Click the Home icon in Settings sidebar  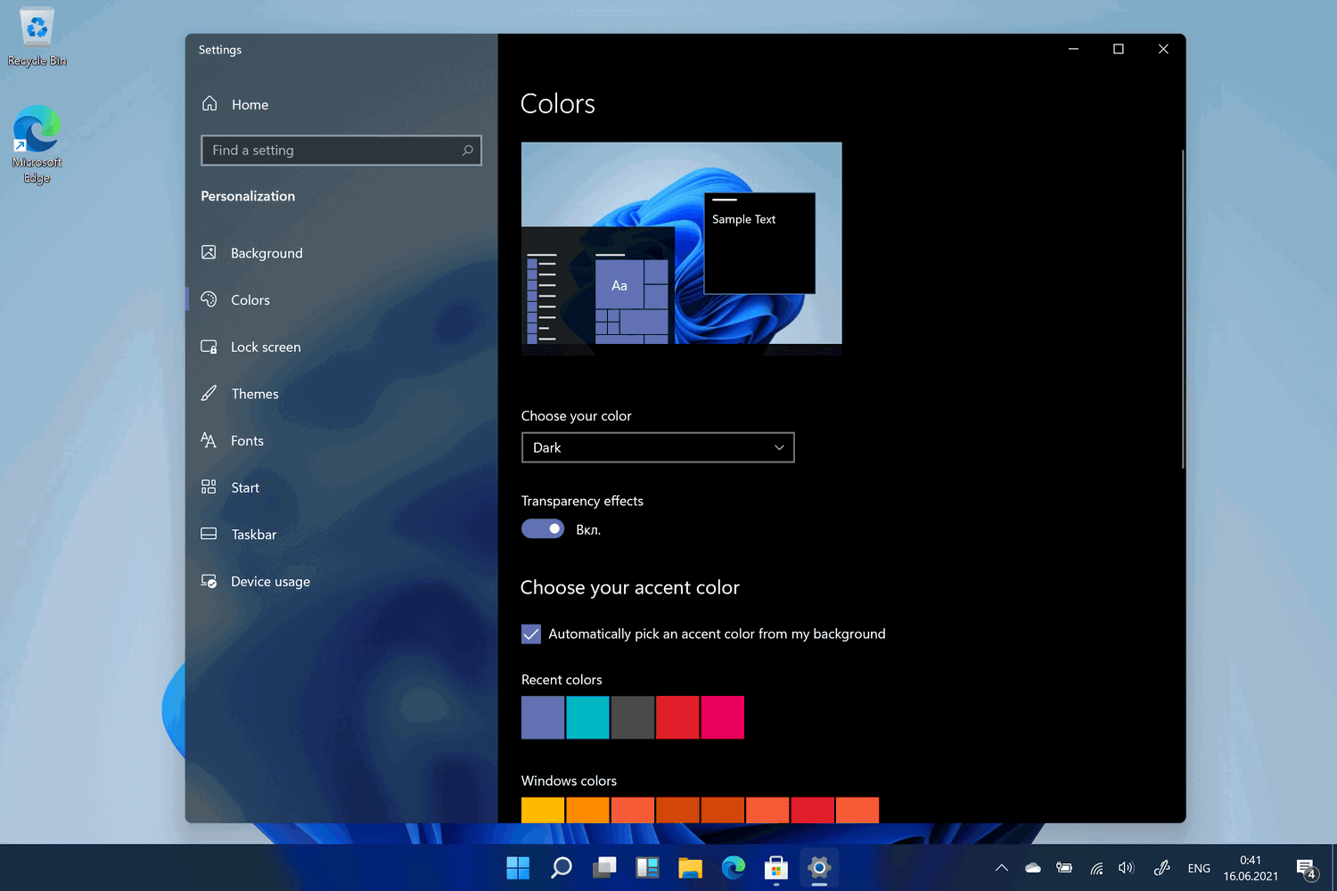pyautogui.click(x=209, y=104)
